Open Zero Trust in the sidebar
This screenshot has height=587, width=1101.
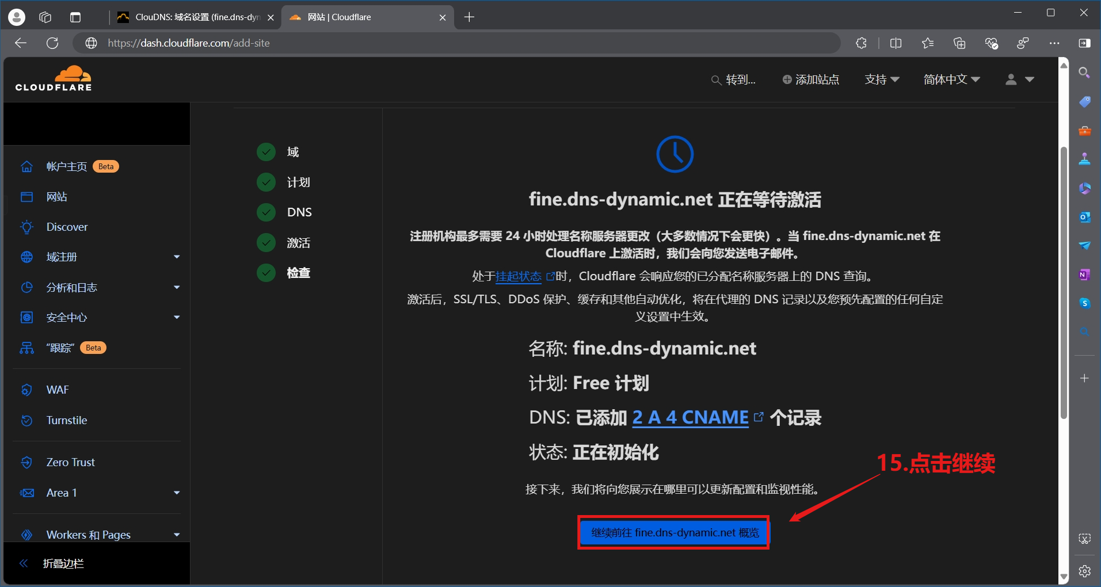[70, 462]
